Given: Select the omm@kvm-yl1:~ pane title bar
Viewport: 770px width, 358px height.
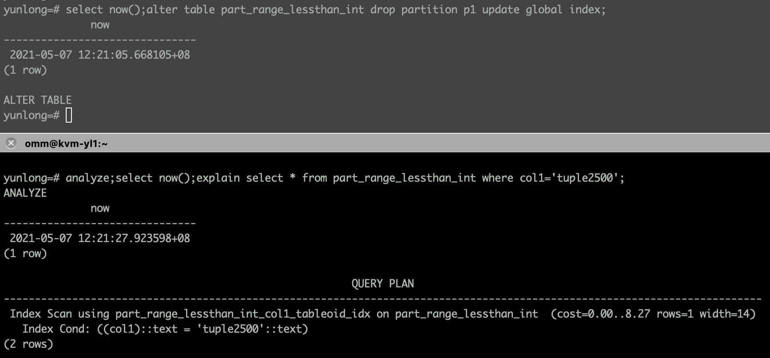Looking at the screenshot, I should tap(385, 143).
